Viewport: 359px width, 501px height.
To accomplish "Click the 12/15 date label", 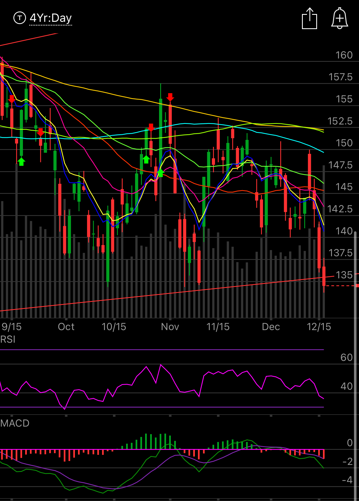I will point(319,327).
